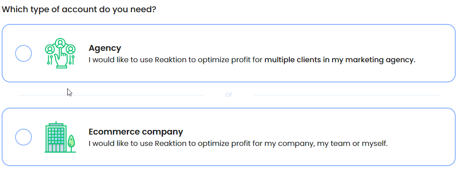The width and height of the screenshot is (462, 172).
Task: Click the "Agency" title text
Action: (x=105, y=48)
